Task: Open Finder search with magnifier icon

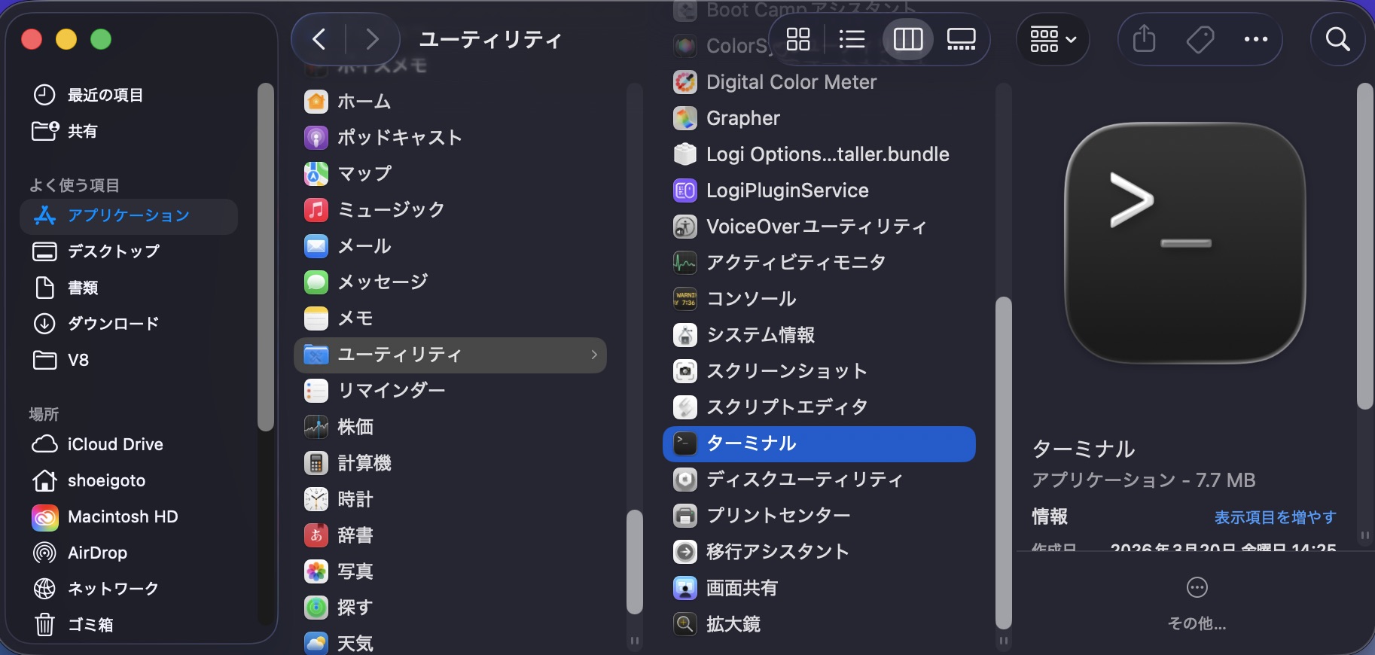Action: pyautogui.click(x=1337, y=39)
